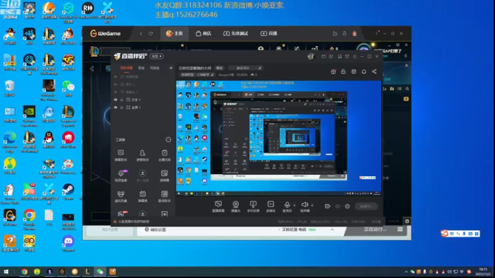Open the gift box icon with red dot
The height and width of the screenshot is (278, 495).
(334, 72)
